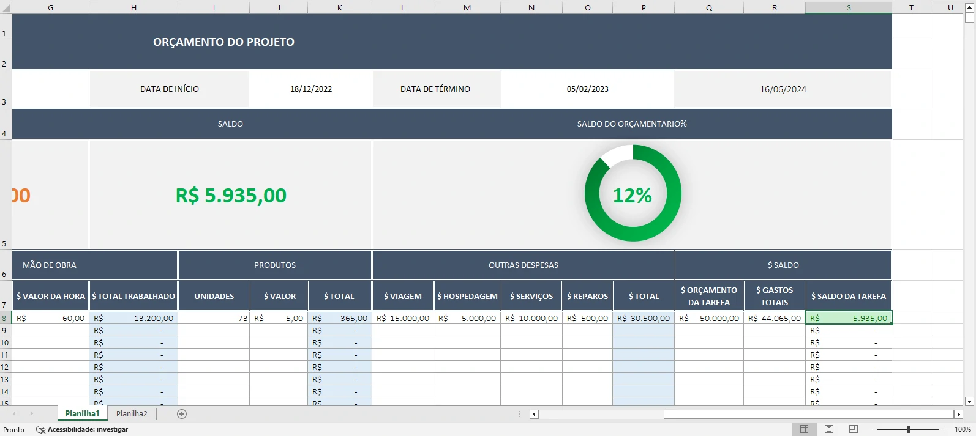The height and width of the screenshot is (436, 976).
Task: Click the new sheet plus icon
Action: pyautogui.click(x=182, y=414)
